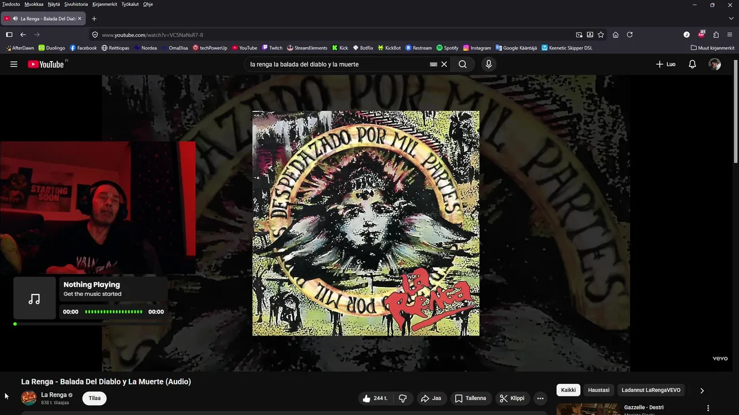Click the Nothing Playing music note icon

coord(35,299)
